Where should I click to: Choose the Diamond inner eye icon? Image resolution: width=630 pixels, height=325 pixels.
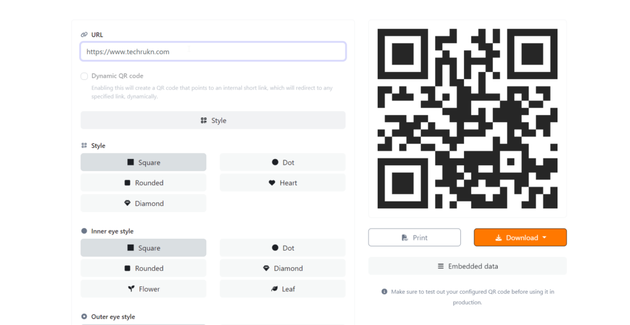click(x=266, y=268)
